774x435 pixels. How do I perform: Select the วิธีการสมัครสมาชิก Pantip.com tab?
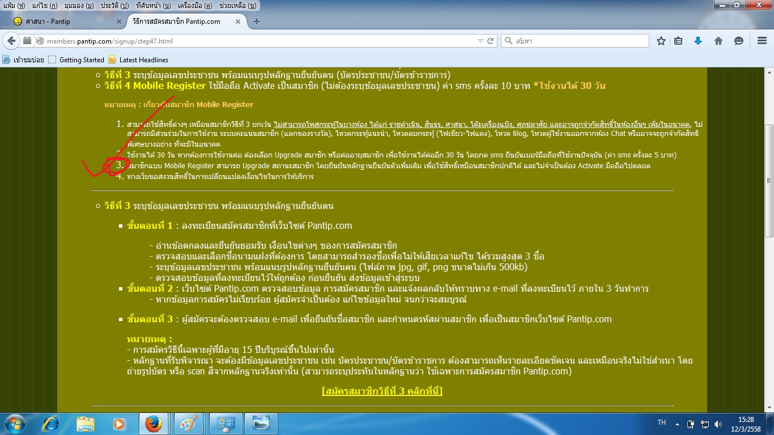185,22
